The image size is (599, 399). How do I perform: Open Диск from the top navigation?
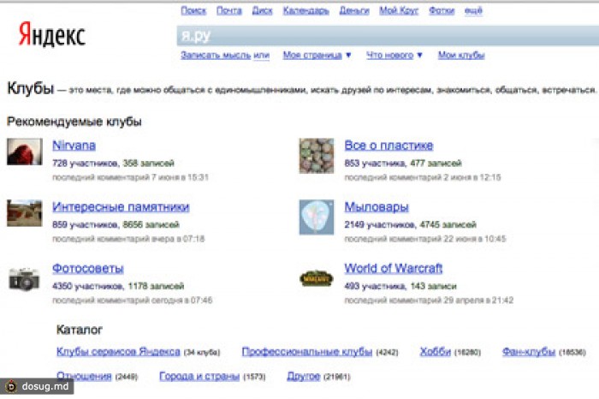pos(263,11)
